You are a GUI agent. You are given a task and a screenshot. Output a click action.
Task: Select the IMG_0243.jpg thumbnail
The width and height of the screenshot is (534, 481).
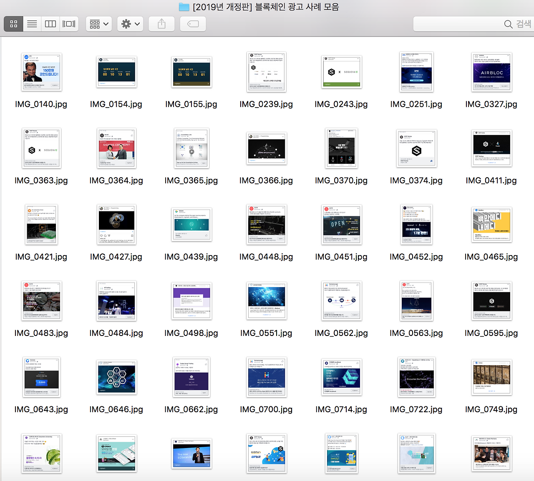click(342, 72)
